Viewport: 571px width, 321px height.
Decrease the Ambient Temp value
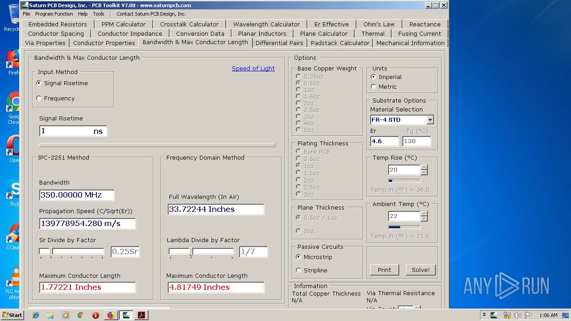(424, 218)
